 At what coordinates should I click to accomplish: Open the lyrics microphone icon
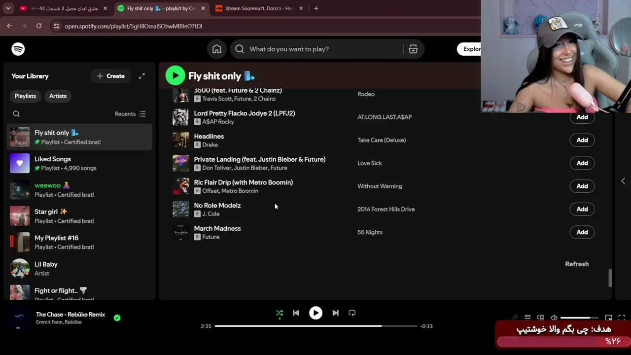[515, 318]
